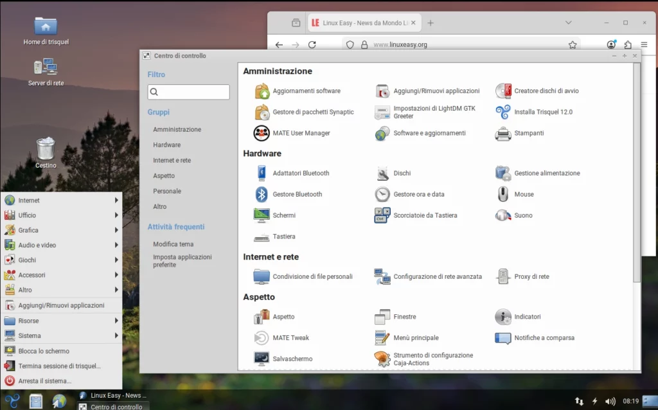658x410 pixels.
Task: Select the Hardware group in sidebar
Action: [167, 145]
